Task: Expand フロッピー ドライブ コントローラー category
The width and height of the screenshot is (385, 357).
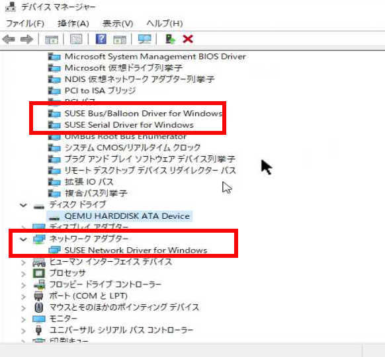Action: pyautogui.click(x=23, y=285)
